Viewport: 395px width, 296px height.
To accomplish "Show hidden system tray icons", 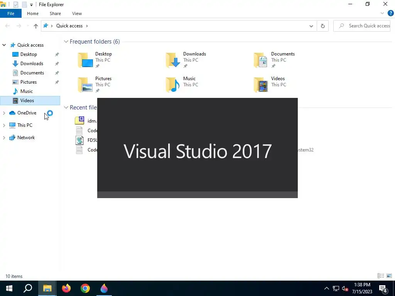I will click(x=326, y=288).
